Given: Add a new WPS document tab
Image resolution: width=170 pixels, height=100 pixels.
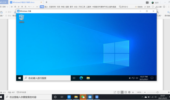Looking at the screenshot, I should [46, 2].
